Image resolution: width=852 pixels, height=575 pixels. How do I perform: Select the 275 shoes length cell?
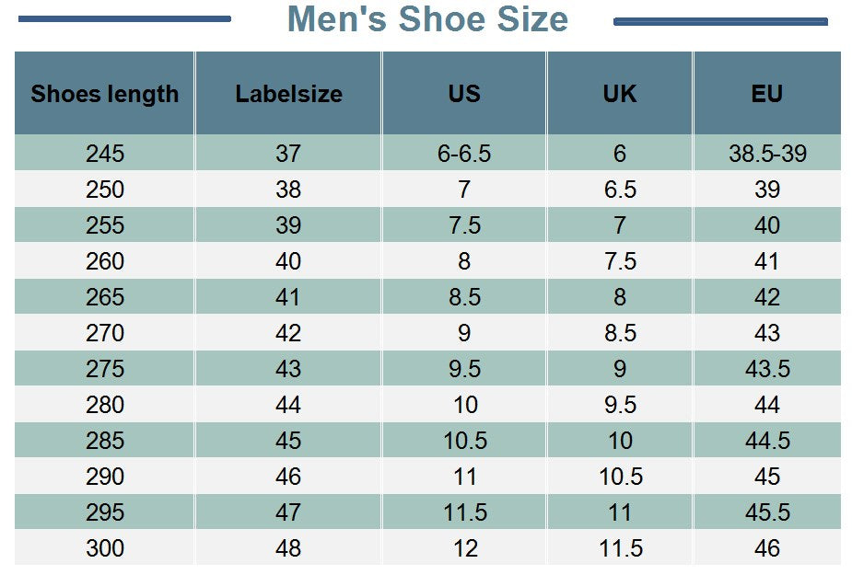[104, 369]
